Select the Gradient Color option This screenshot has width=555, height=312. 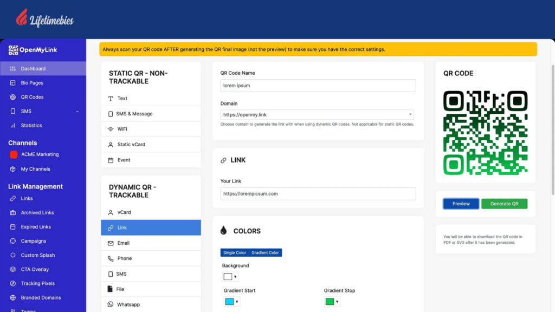265,252
